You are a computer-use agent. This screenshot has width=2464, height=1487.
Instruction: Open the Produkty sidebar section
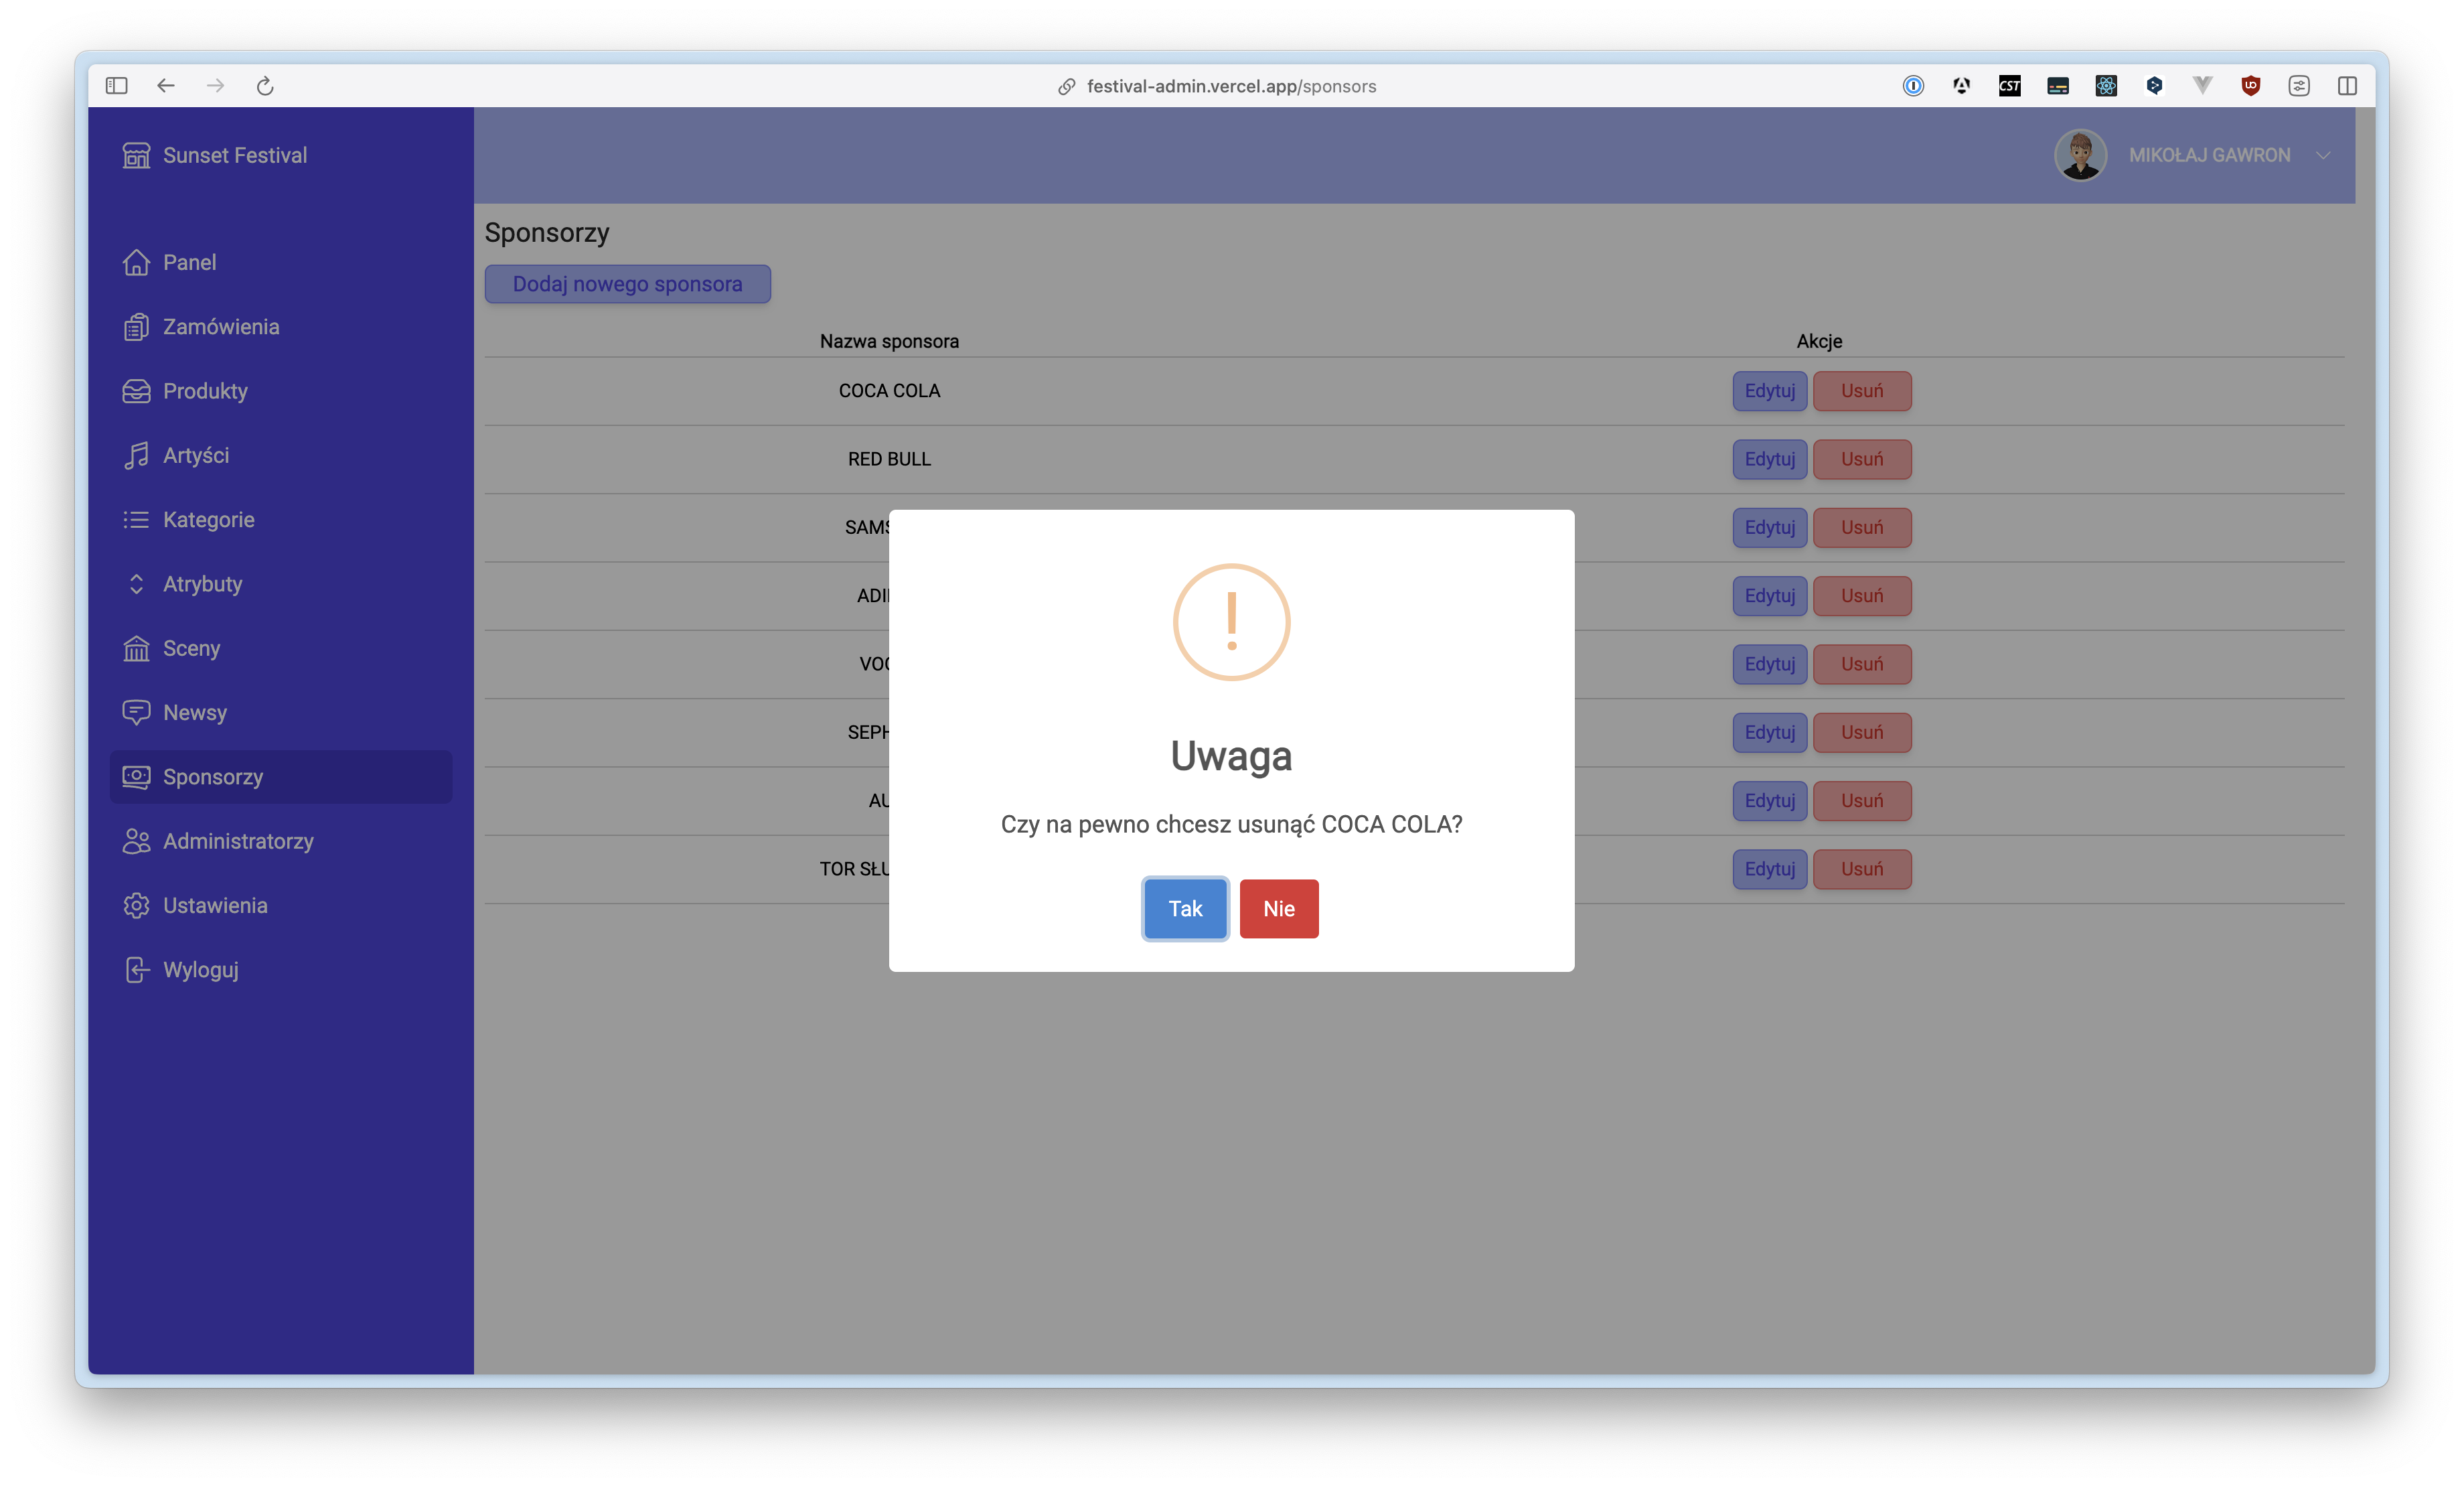click(205, 391)
